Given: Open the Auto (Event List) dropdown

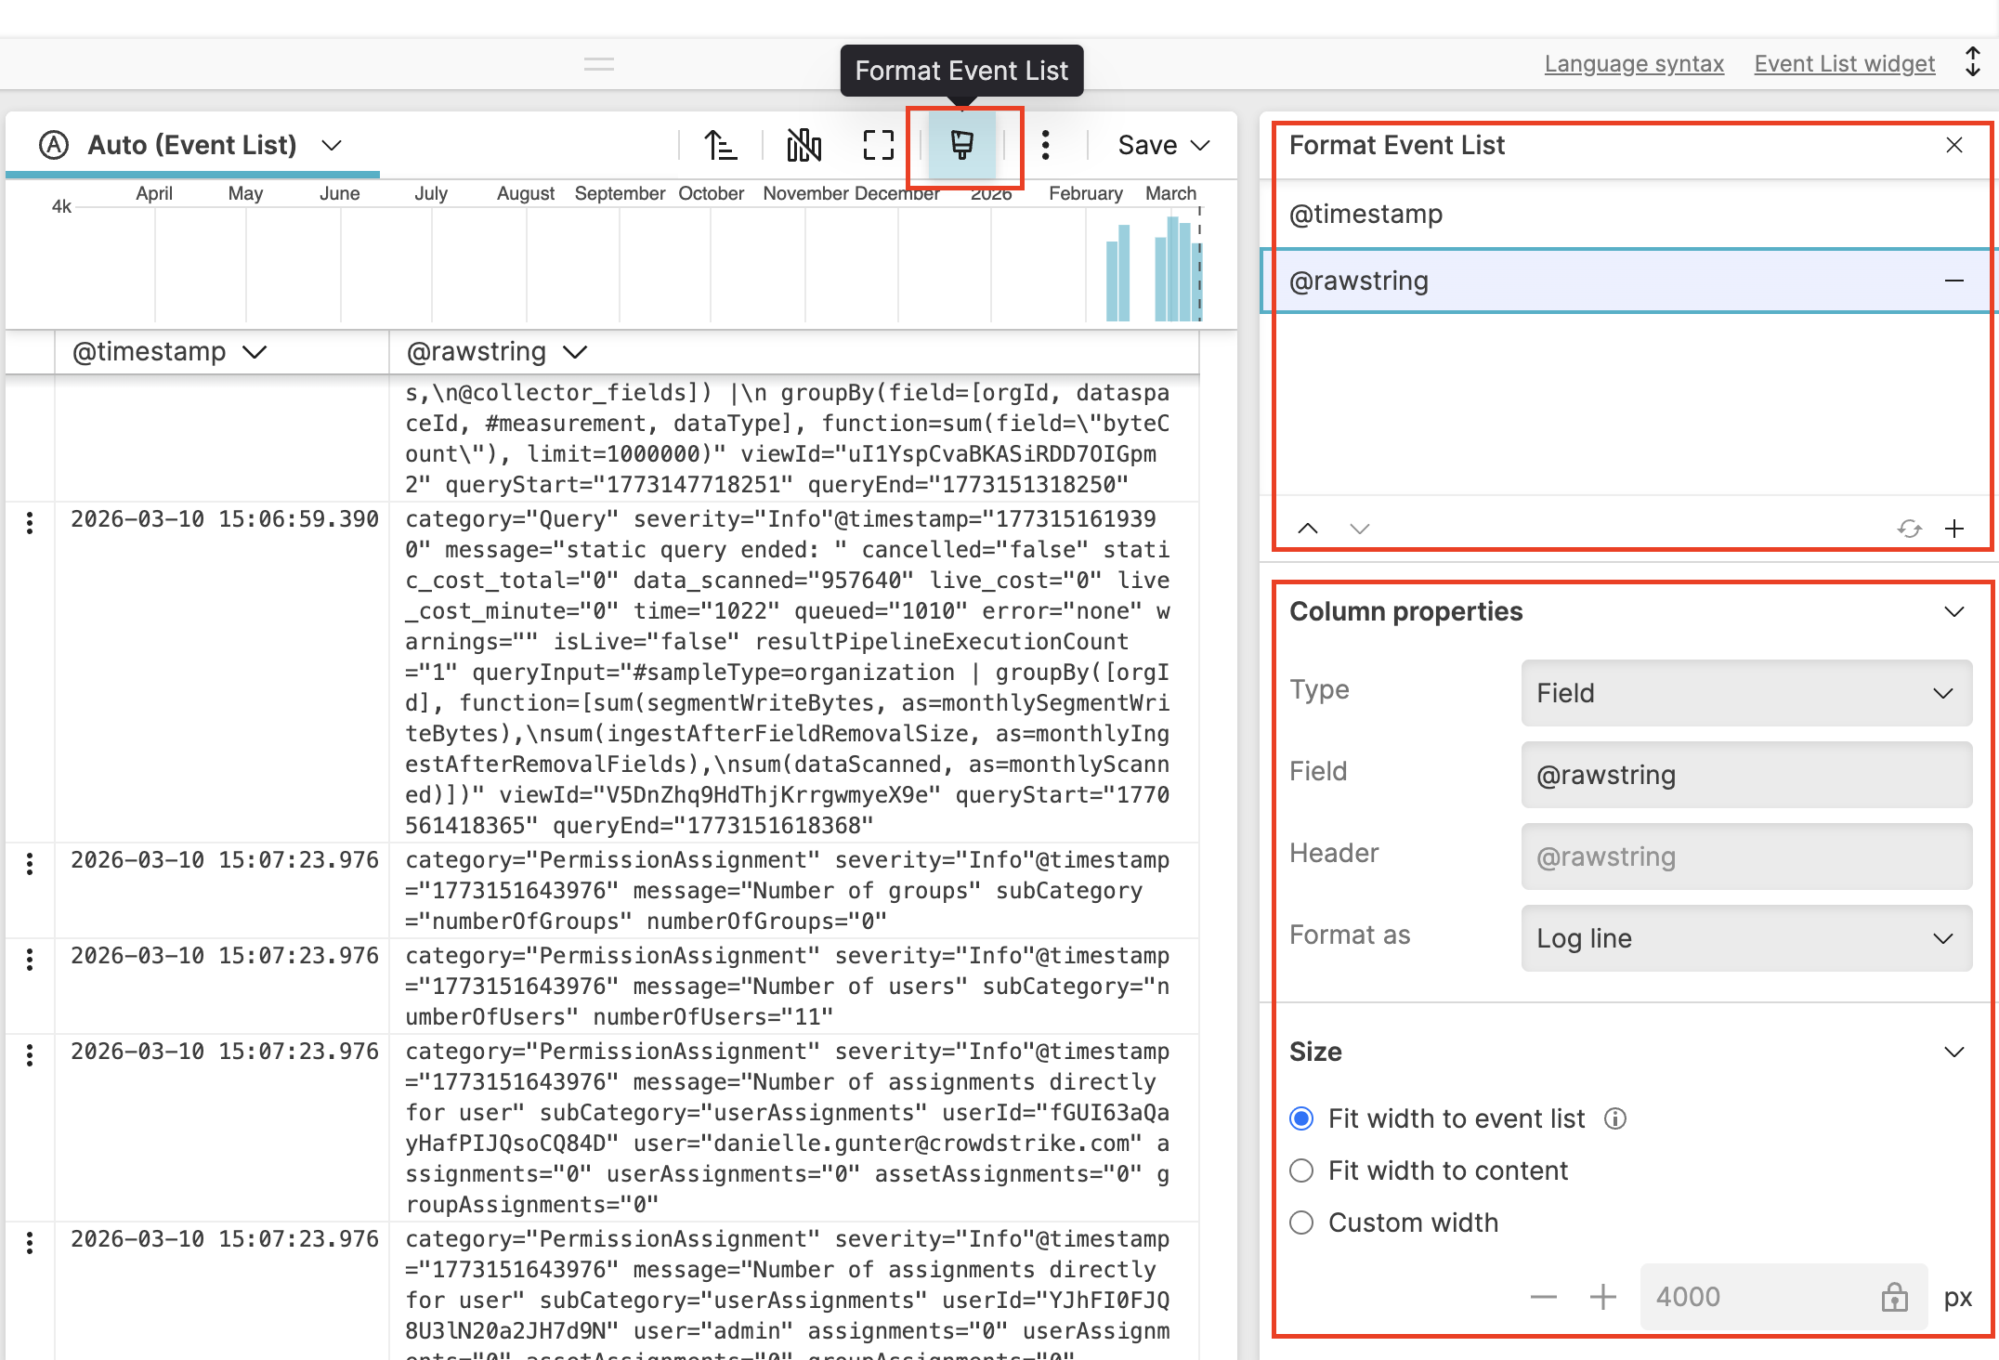Looking at the screenshot, I should [x=333, y=145].
